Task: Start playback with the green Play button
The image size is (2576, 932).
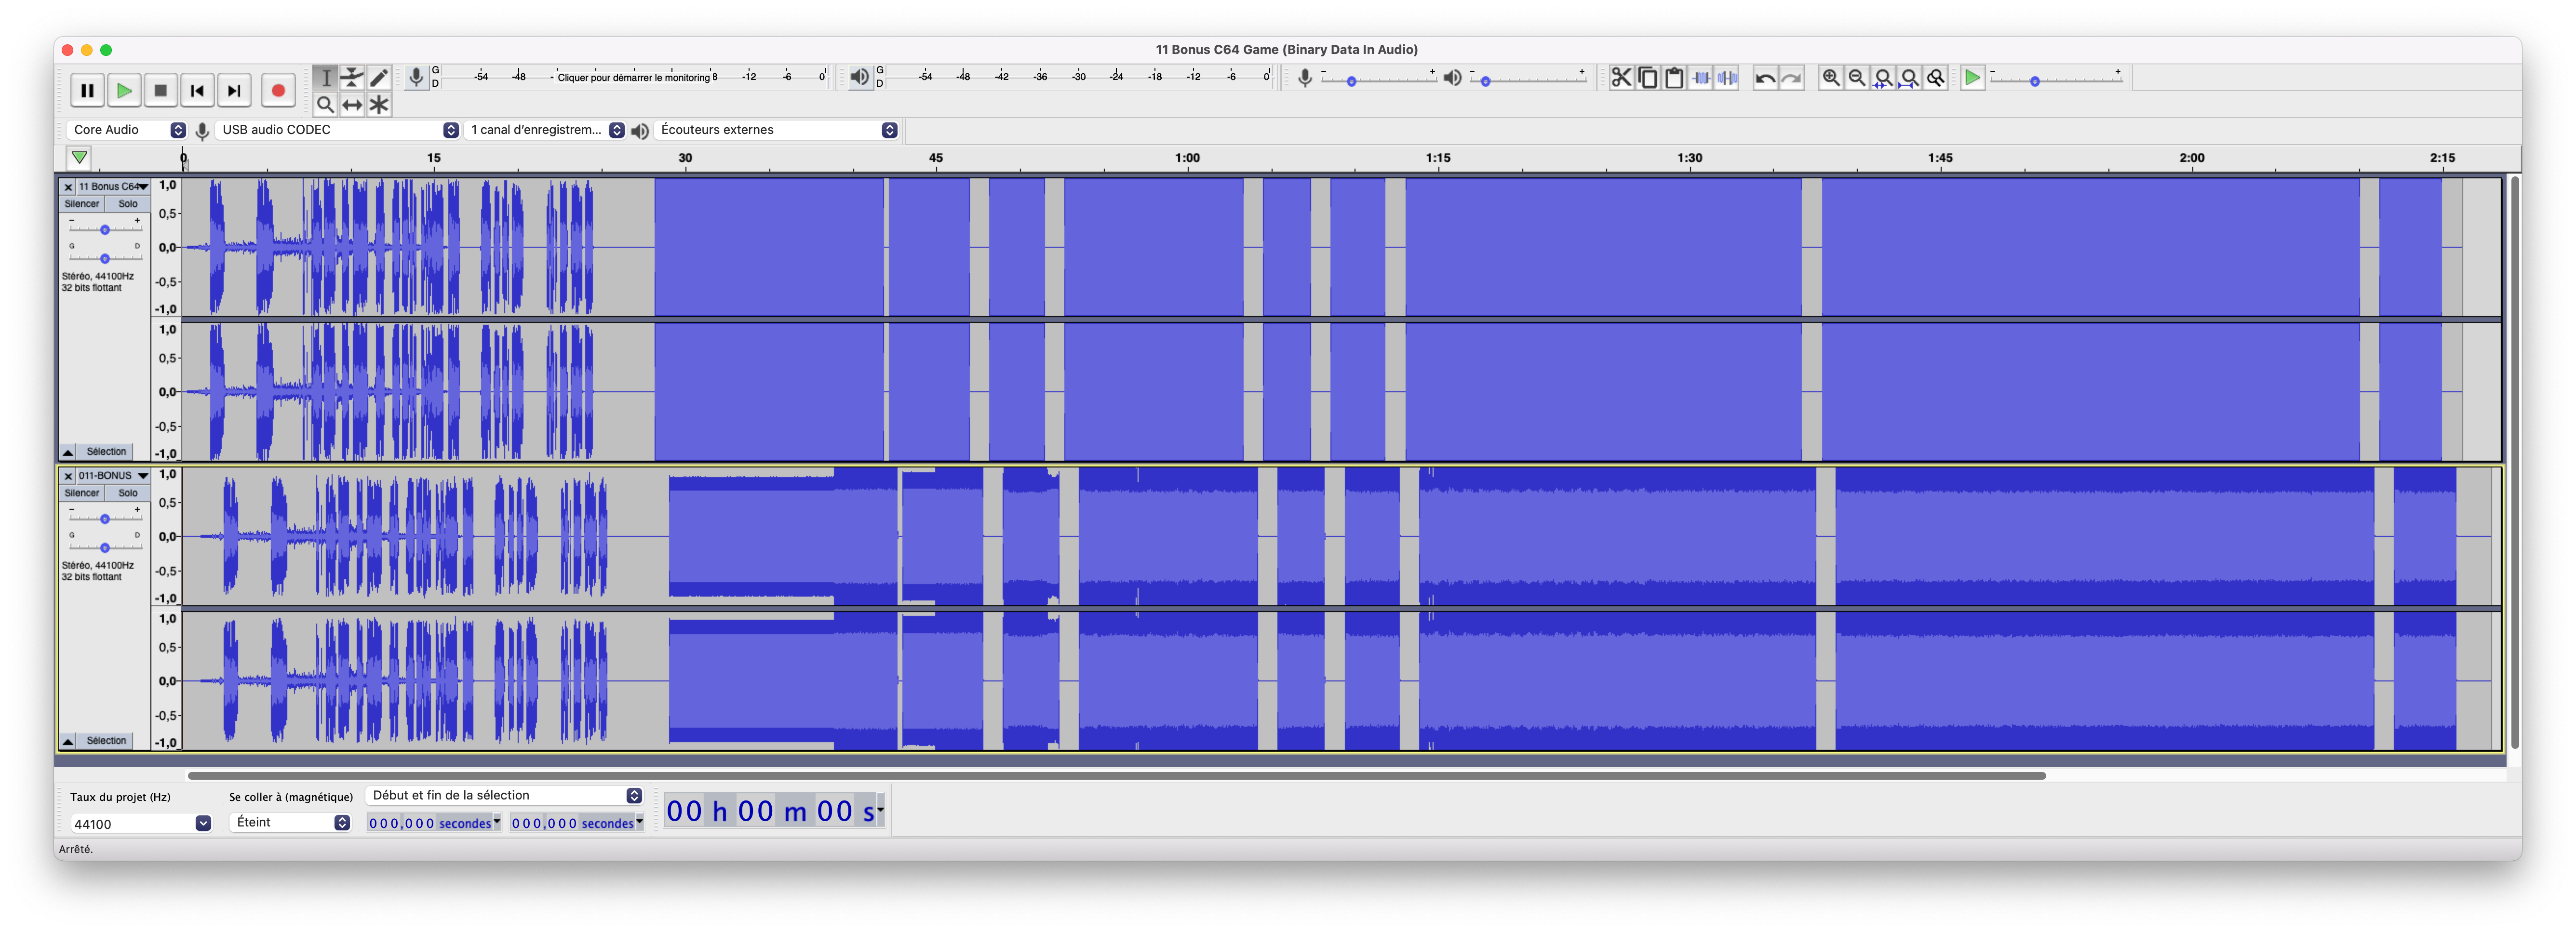Action: tap(124, 91)
